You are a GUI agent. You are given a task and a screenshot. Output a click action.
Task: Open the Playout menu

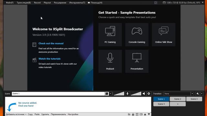click(47, 3)
